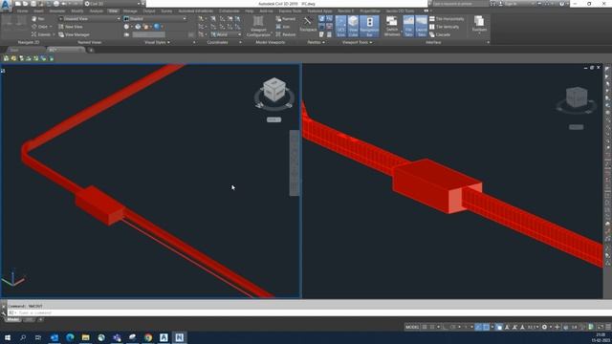
Task: Expand the Viewport Tools panel title
Action: click(x=357, y=42)
